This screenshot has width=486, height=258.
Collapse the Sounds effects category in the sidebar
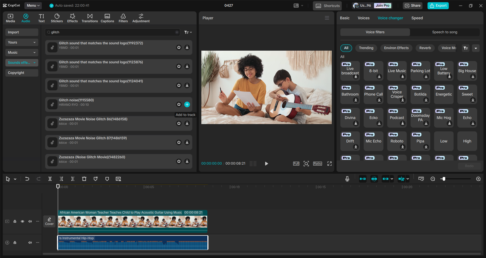coord(34,63)
